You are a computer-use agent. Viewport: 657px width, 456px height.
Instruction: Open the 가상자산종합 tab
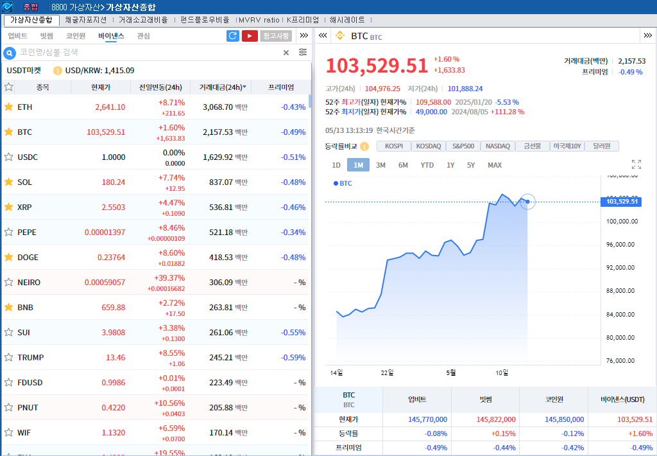click(x=31, y=20)
